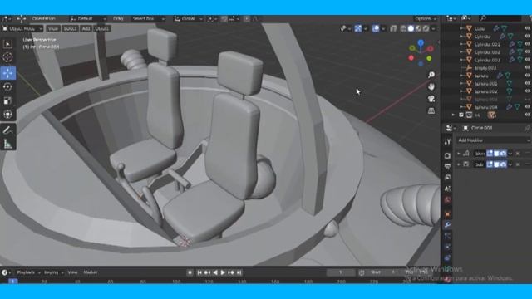The width and height of the screenshot is (532, 299).
Task: Toggle visibility of Cylinder.001
Action: 527,44
